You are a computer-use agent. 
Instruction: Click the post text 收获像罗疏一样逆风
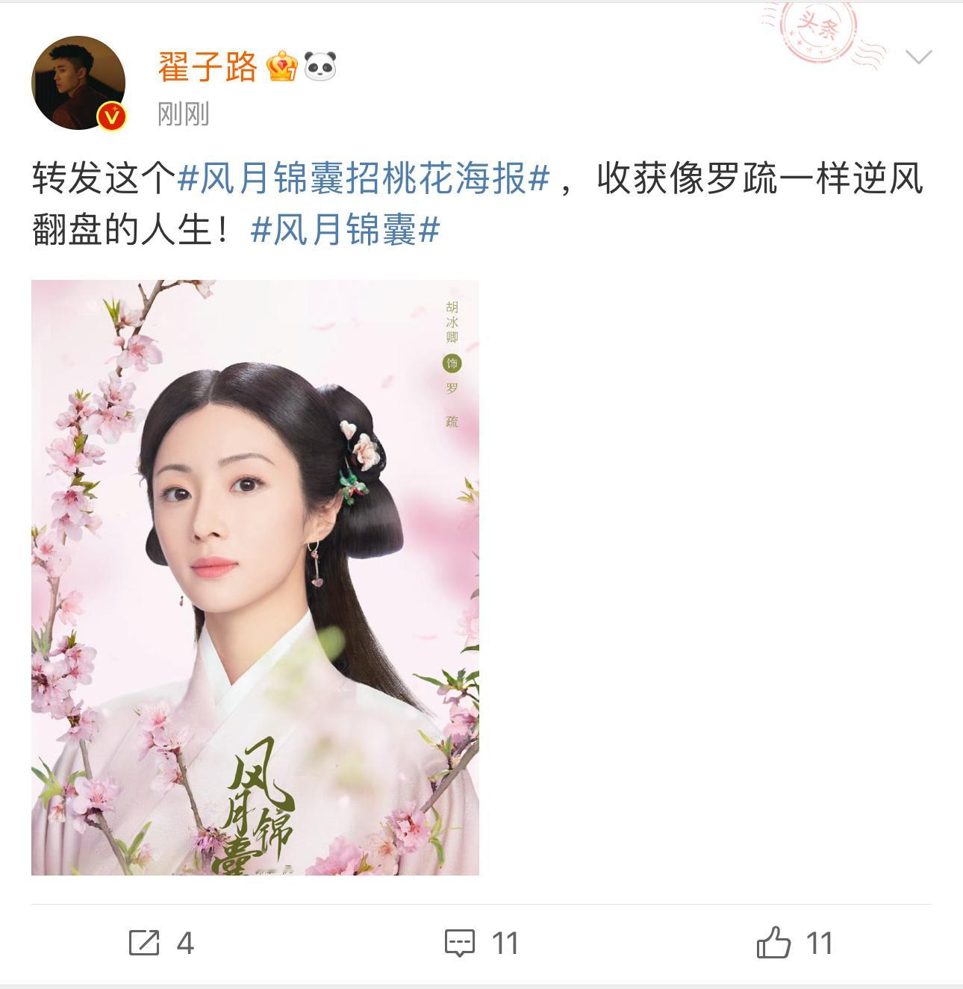tap(760, 179)
